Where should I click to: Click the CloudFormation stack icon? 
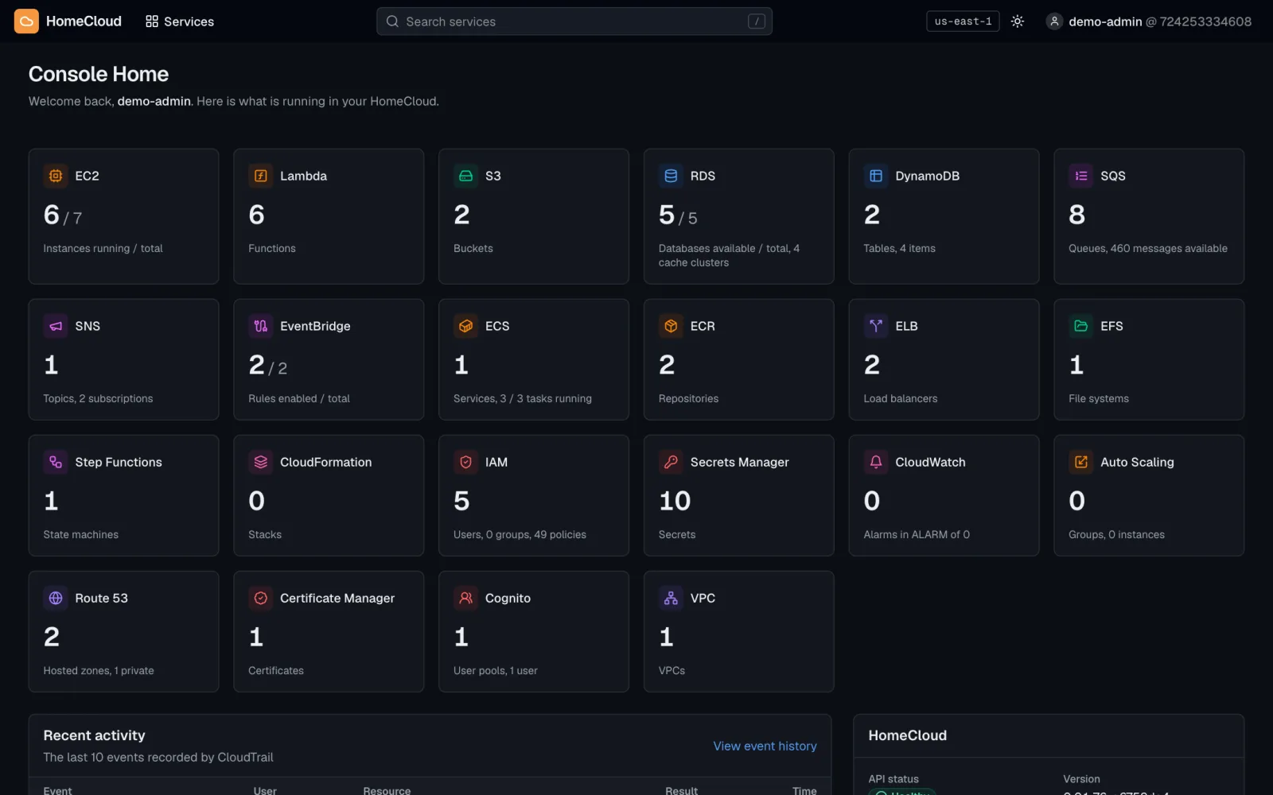(x=261, y=462)
